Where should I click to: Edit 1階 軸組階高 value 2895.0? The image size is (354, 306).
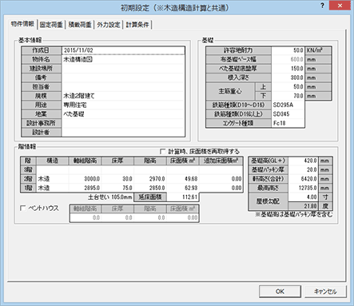pos(85,188)
